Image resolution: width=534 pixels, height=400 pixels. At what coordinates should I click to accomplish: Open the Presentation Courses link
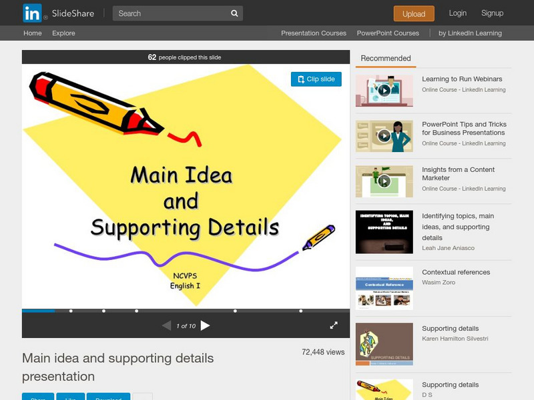pyautogui.click(x=314, y=33)
